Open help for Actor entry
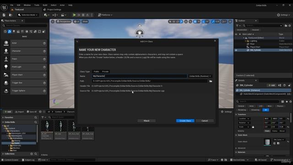 coord(44,43)
